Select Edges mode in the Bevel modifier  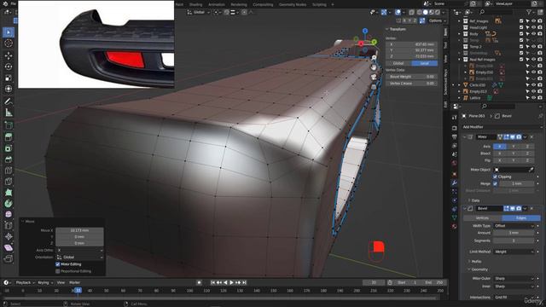click(x=521, y=218)
